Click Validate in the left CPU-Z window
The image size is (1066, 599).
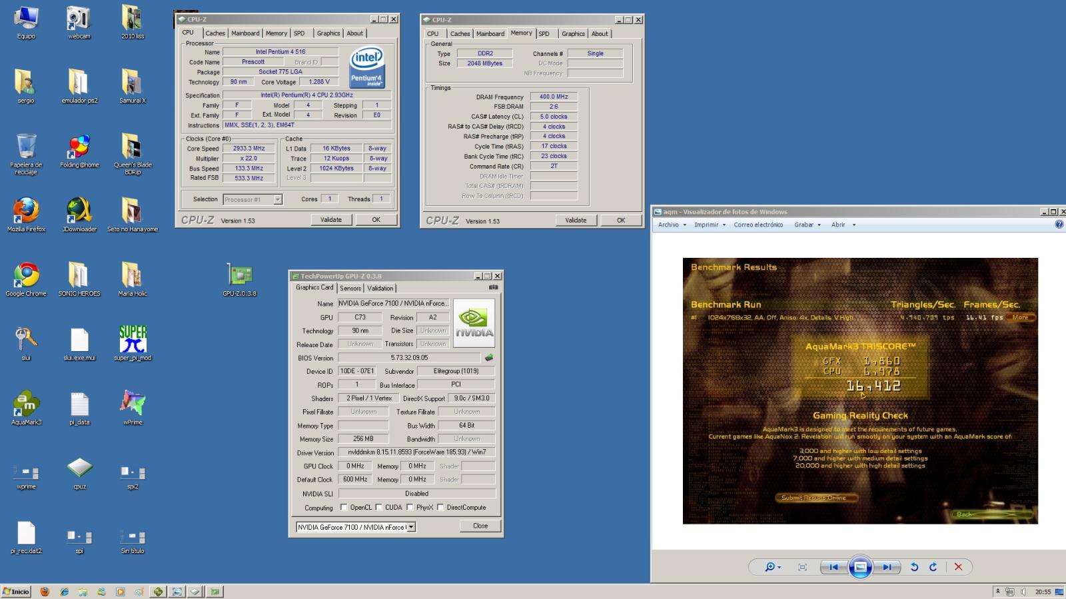[331, 220]
